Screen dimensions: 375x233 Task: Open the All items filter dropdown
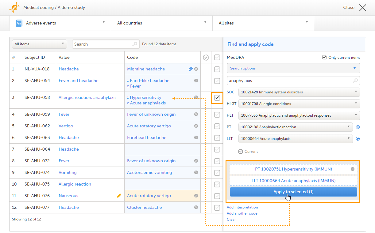(x=40, y=44)
